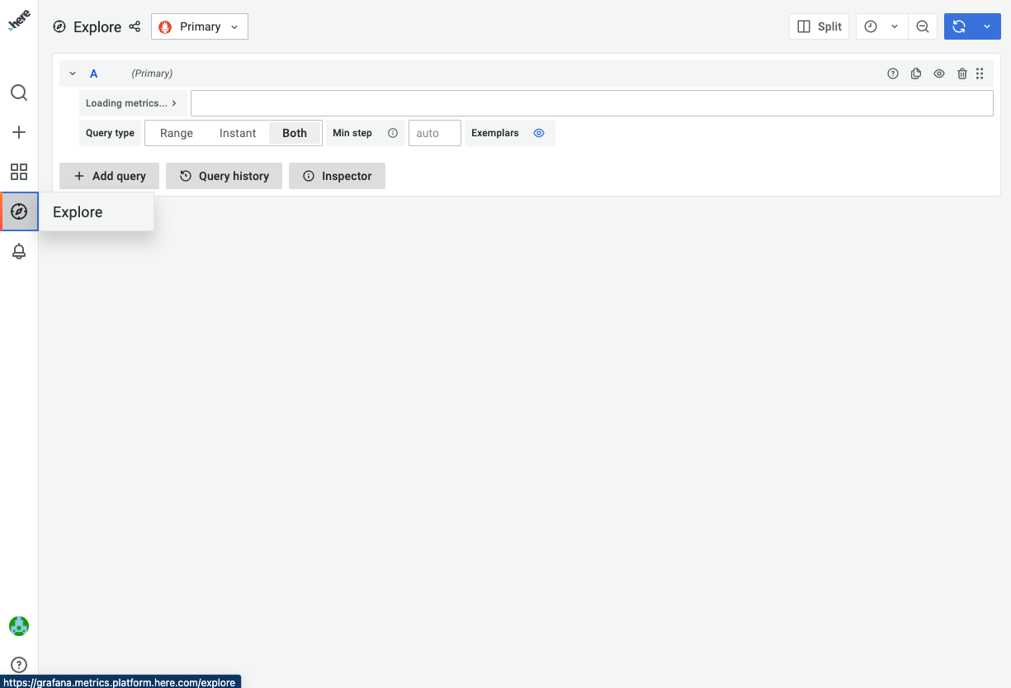The width and height of the screenshot is (1011, 688).
Task: Click the Min step info icon
Action: click(393, 133)
